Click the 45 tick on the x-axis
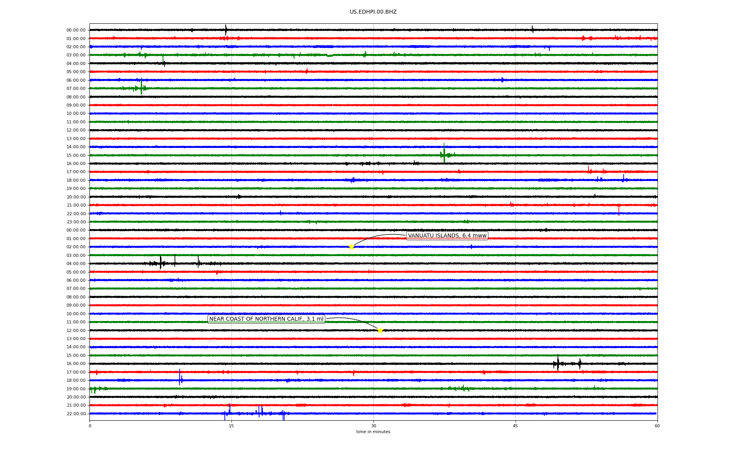 [x=515, y=426]
